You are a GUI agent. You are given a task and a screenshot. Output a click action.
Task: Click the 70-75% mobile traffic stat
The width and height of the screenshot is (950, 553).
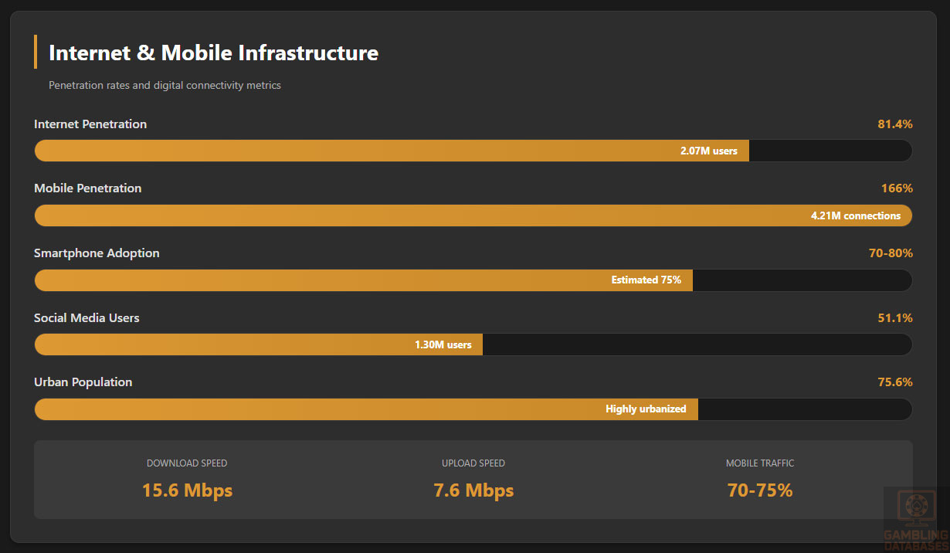(x=760, y=490)
